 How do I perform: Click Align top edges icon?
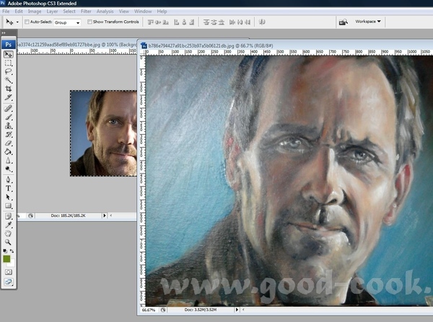[x=151, y=22]
